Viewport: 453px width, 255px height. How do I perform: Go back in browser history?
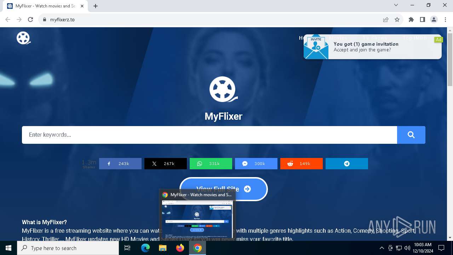[x=8, y=19]
